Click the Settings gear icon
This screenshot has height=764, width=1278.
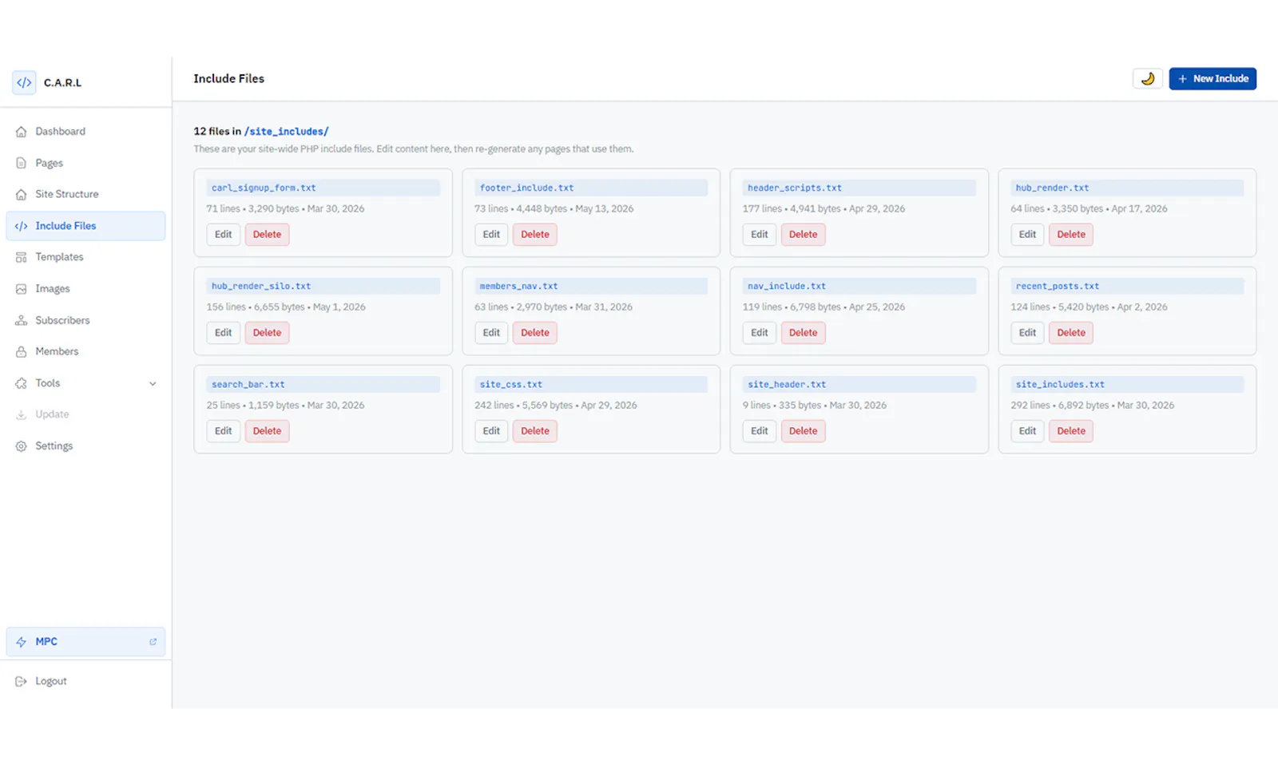(21, 446)
